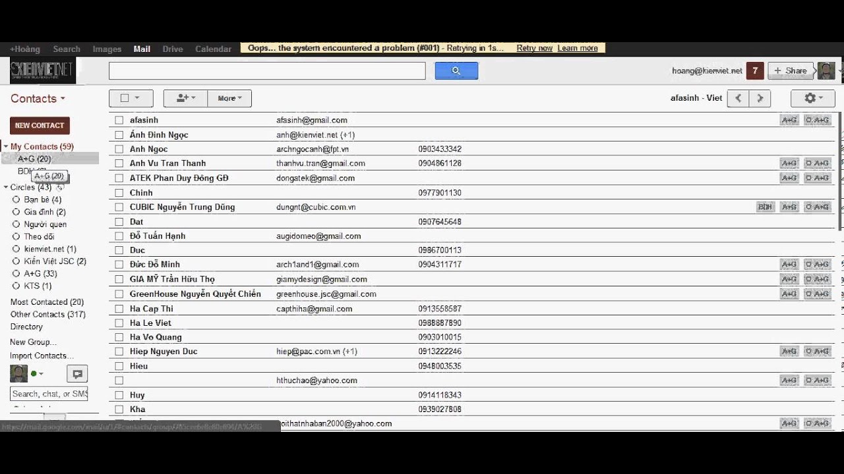
Task: Collapse the My Contacts group
Action: (6, 147)
